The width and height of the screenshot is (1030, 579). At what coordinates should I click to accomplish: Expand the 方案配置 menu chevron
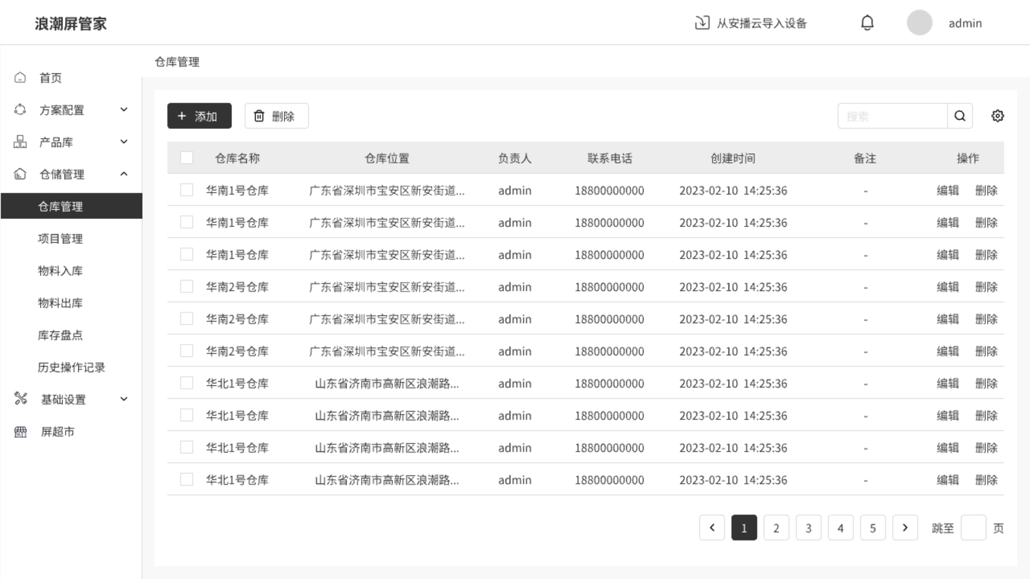(x=124, y=109)
